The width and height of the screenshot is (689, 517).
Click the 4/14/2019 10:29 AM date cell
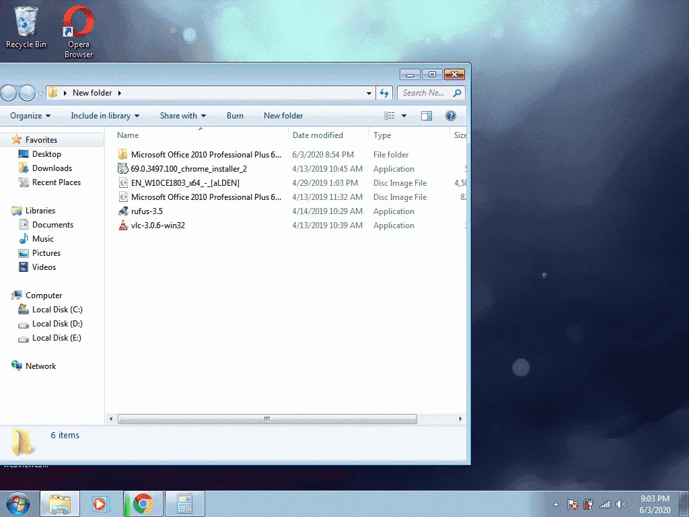tap(328, 211)
